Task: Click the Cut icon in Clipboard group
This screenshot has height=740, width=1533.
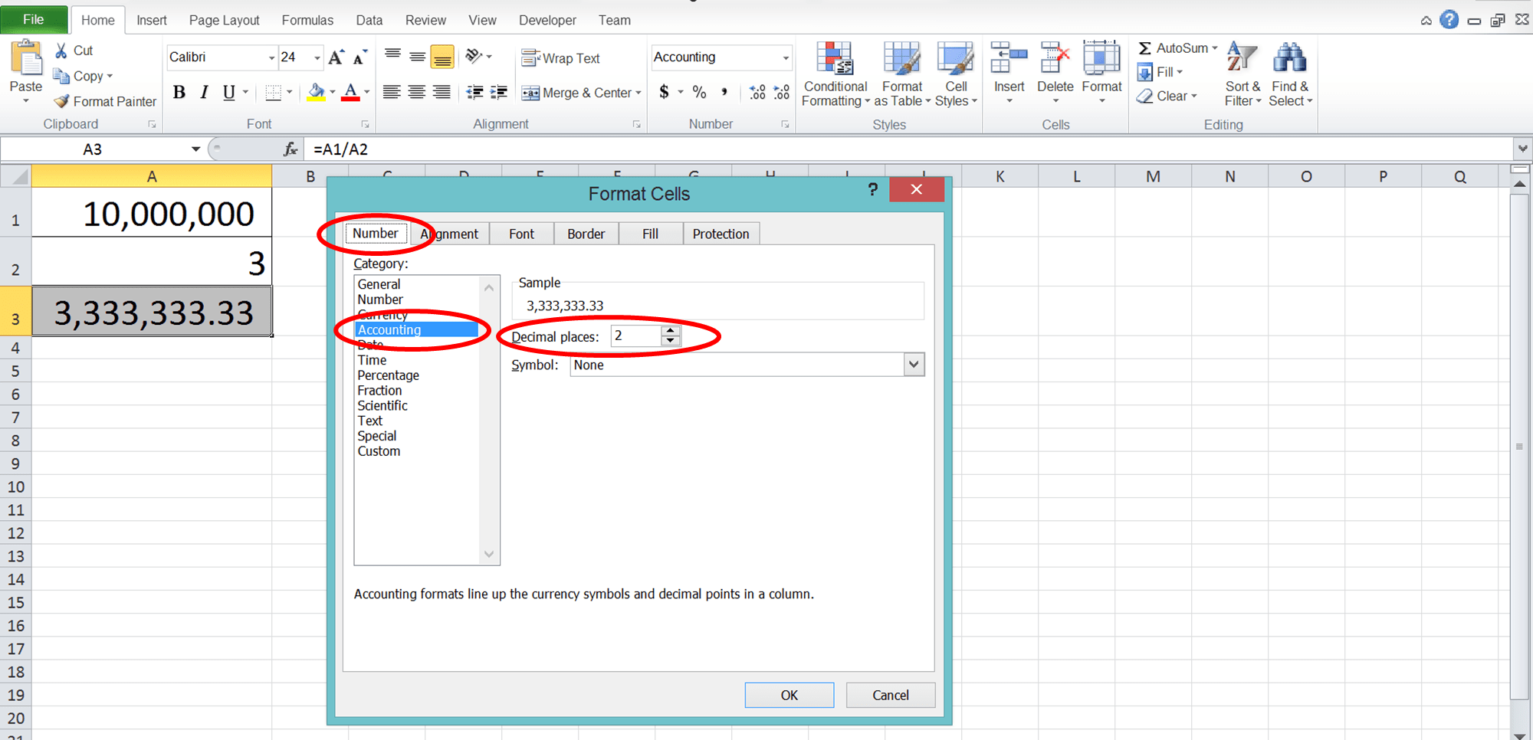Action: 61,50
